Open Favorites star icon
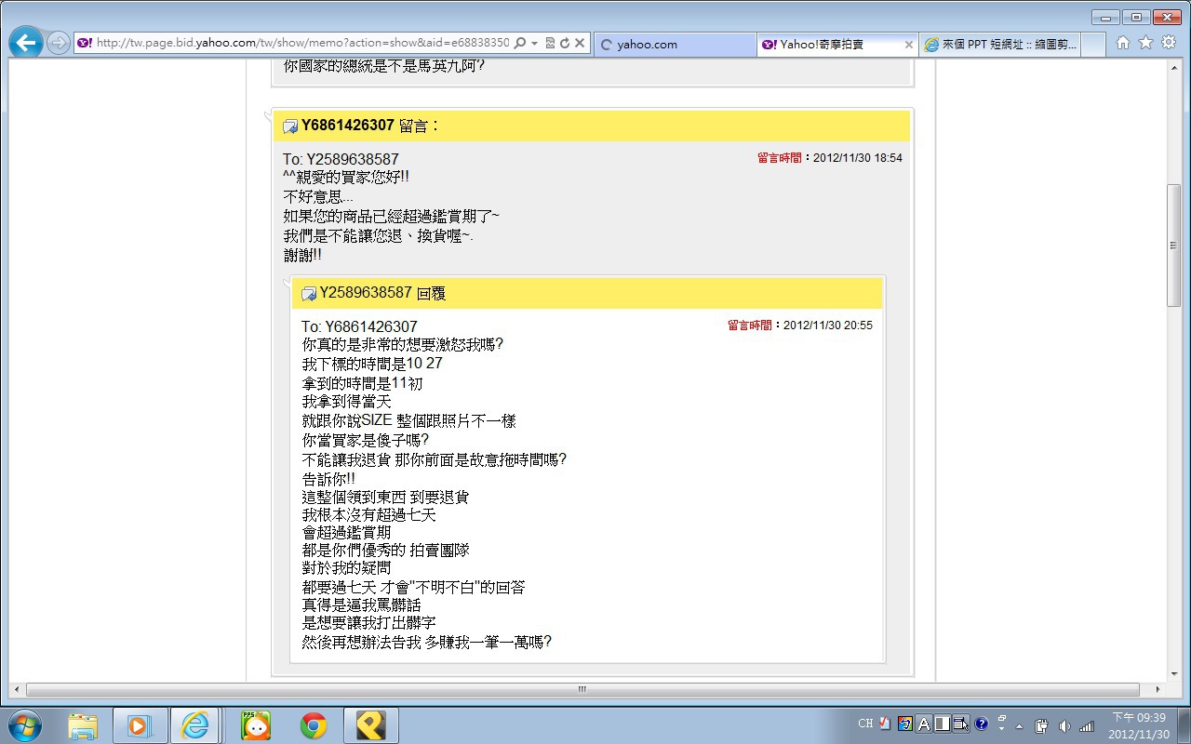 coord(1145,43)
